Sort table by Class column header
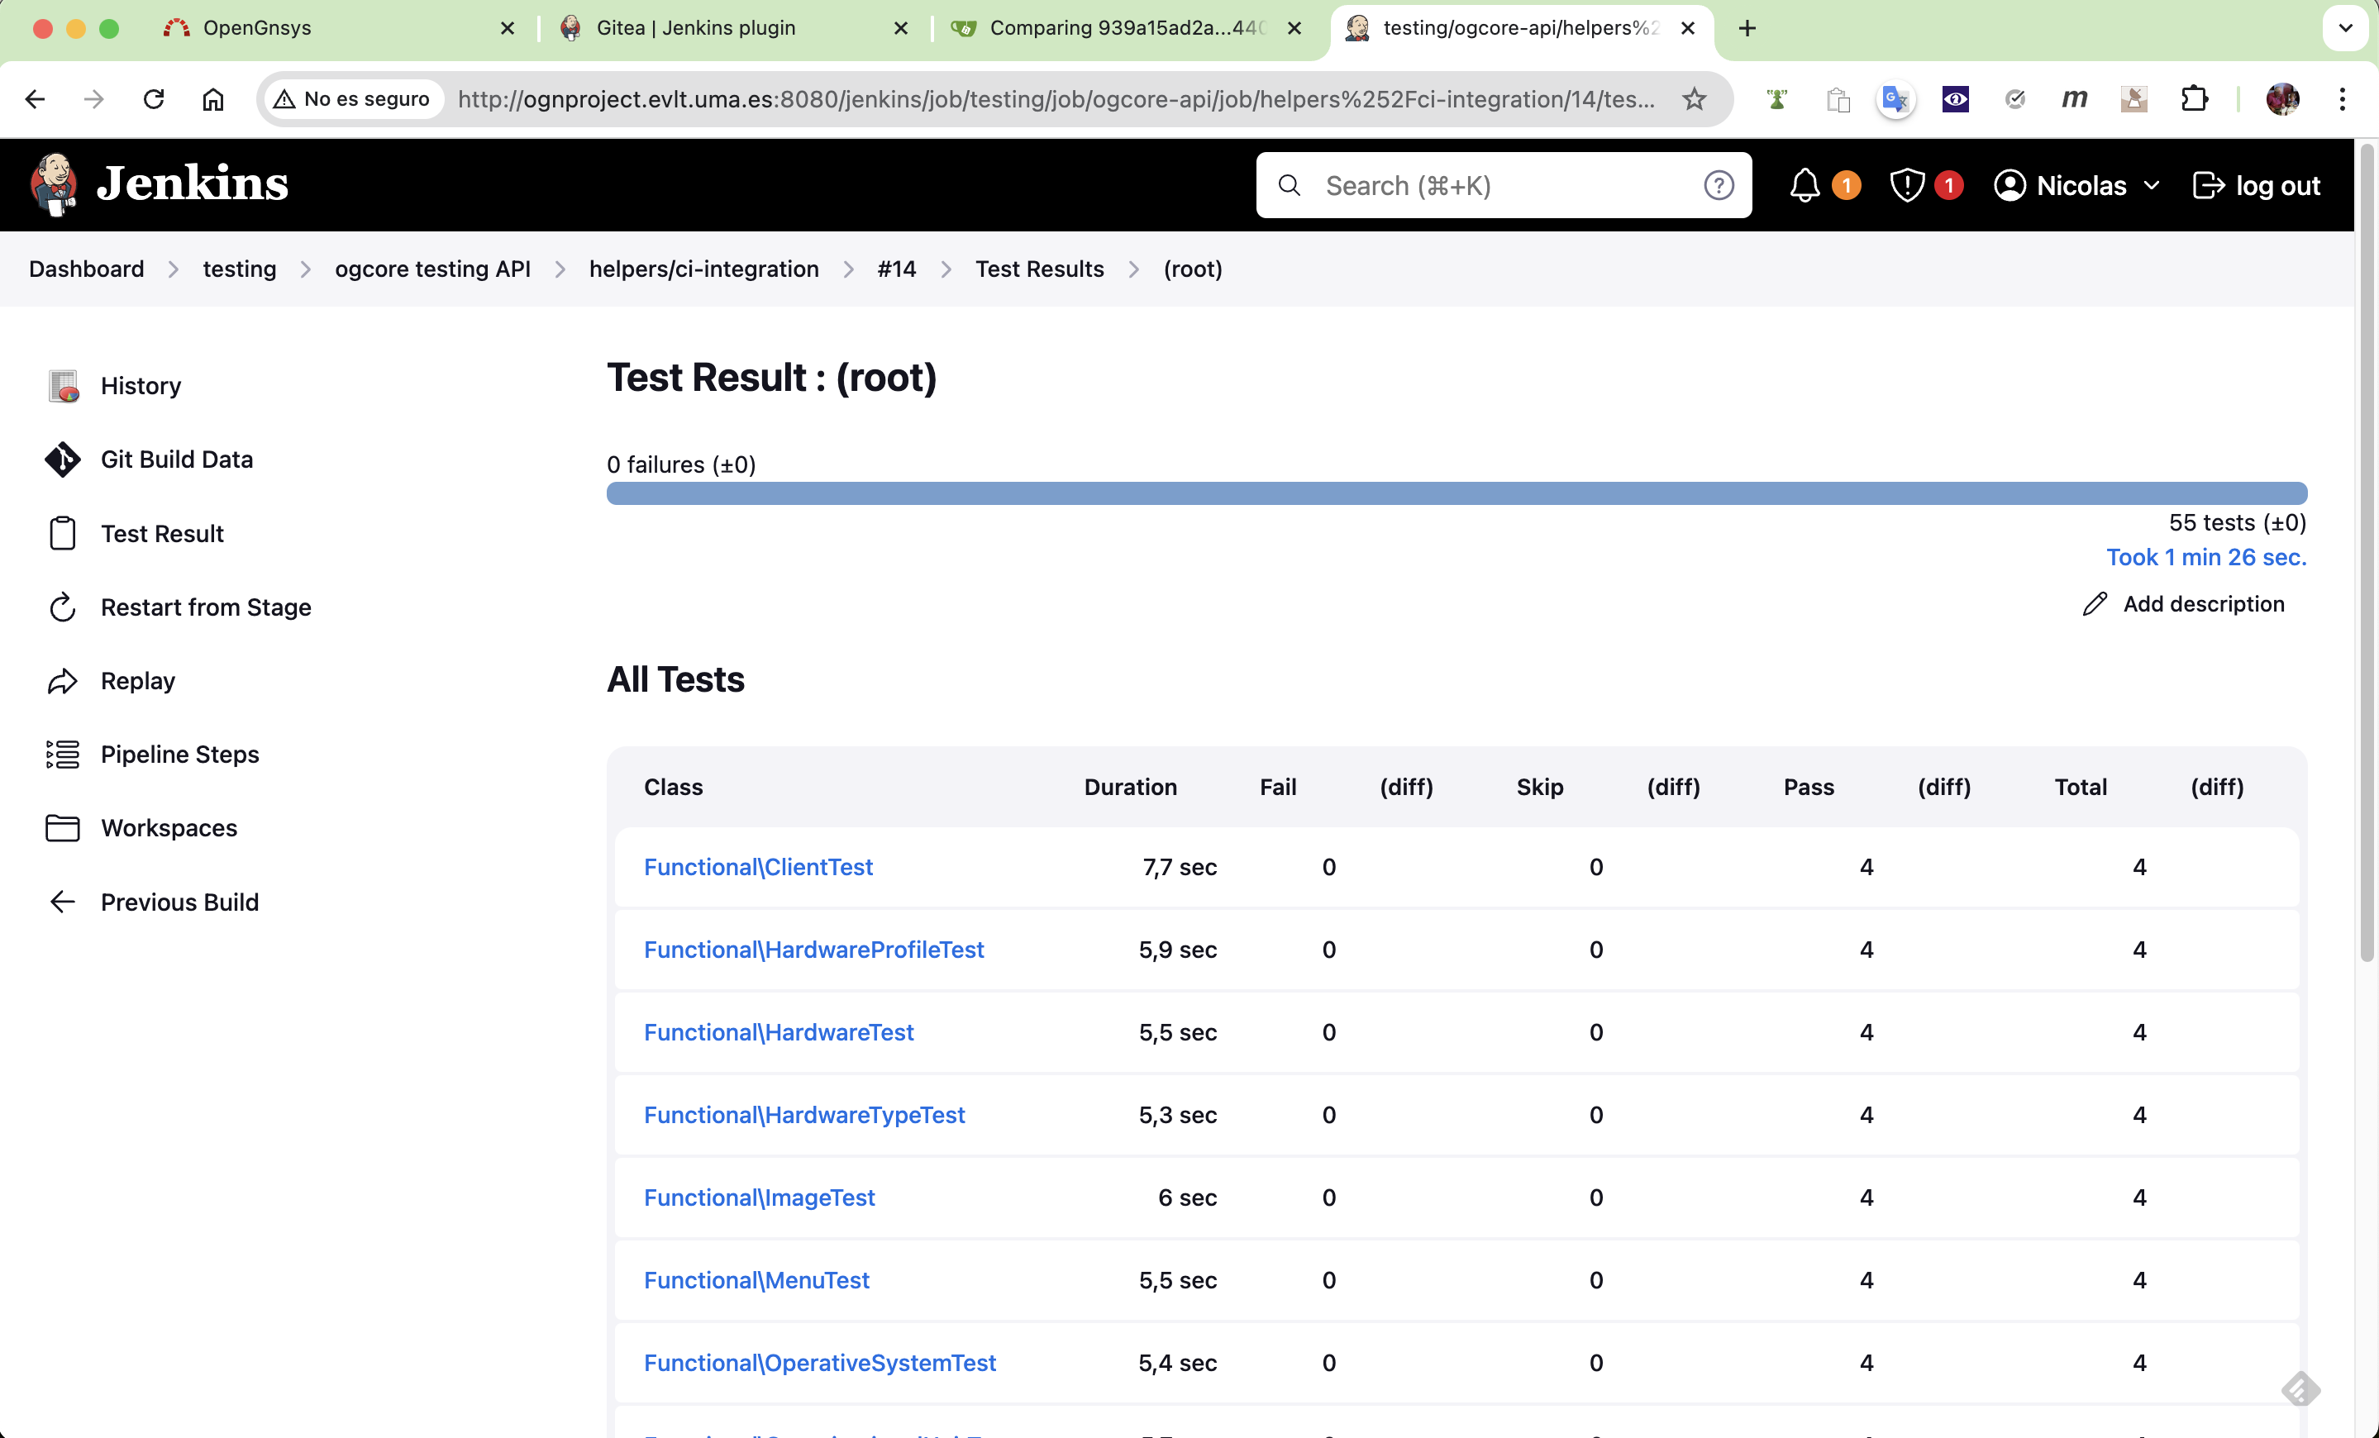 pyautogui.click(x=673, y=788)
